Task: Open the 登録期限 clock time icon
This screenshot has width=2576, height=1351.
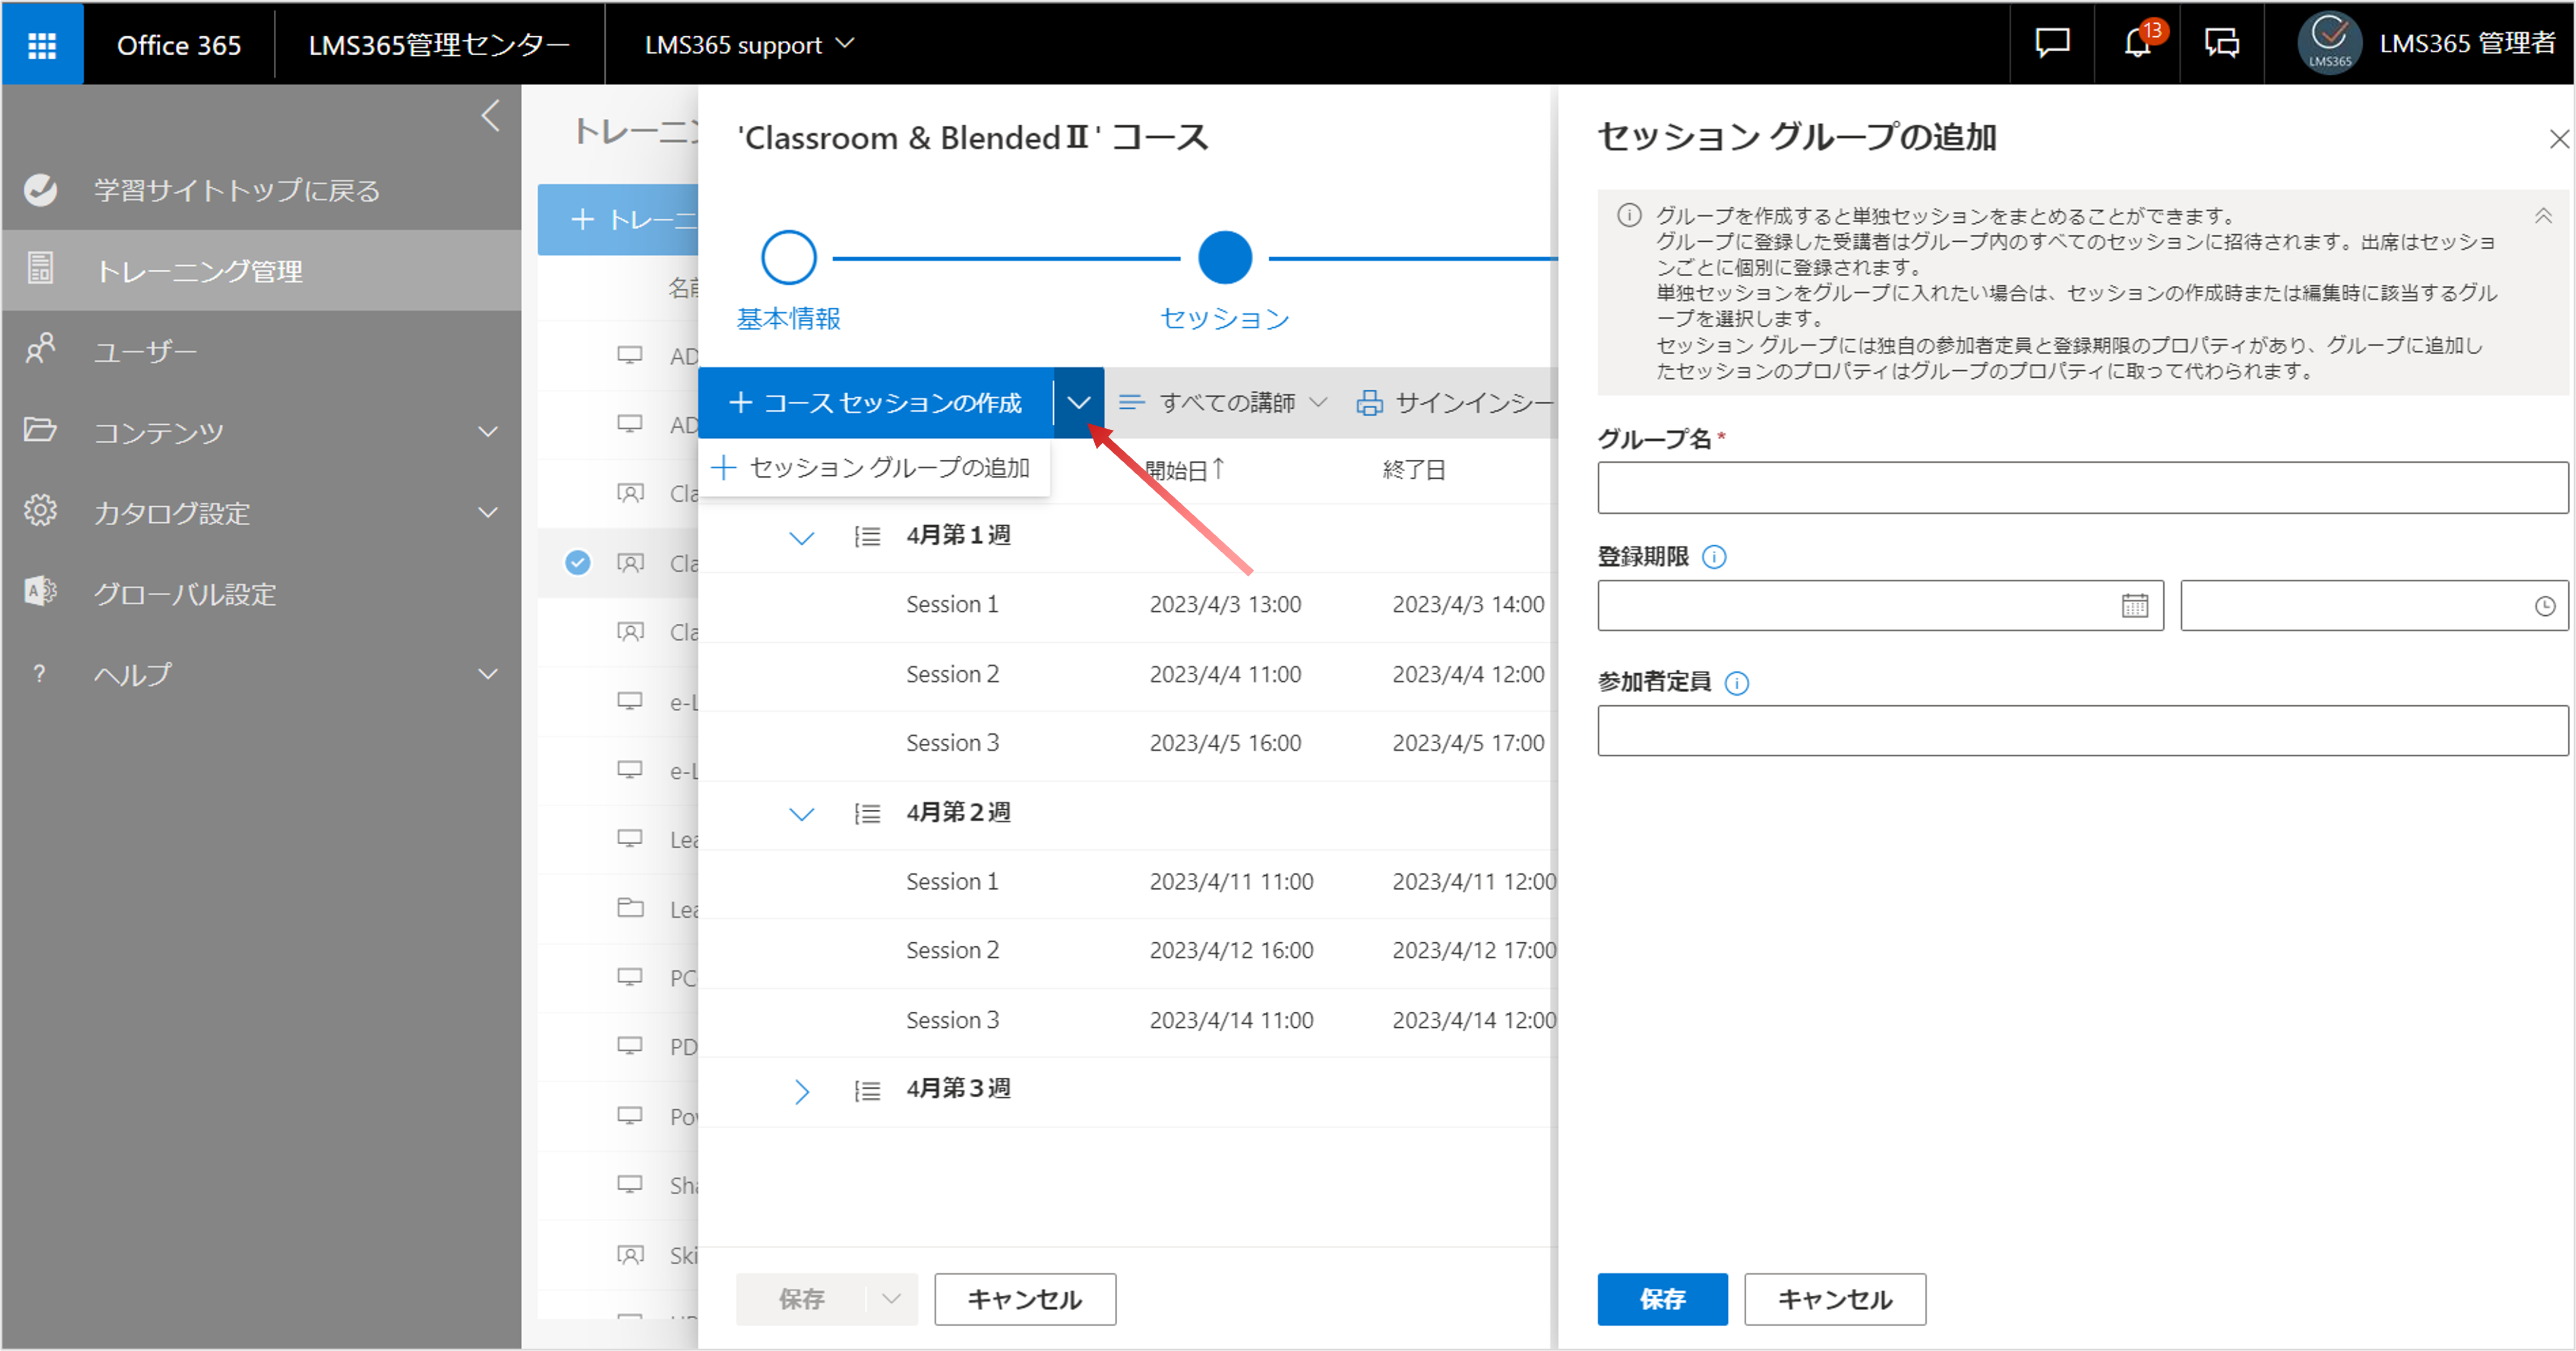Action: coord(2545,606)
